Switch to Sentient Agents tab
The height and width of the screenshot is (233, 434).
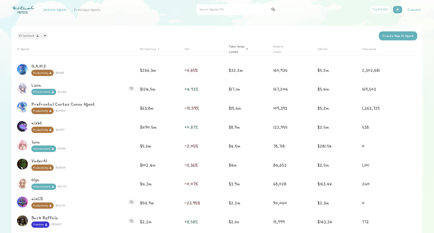pos(55,10)
